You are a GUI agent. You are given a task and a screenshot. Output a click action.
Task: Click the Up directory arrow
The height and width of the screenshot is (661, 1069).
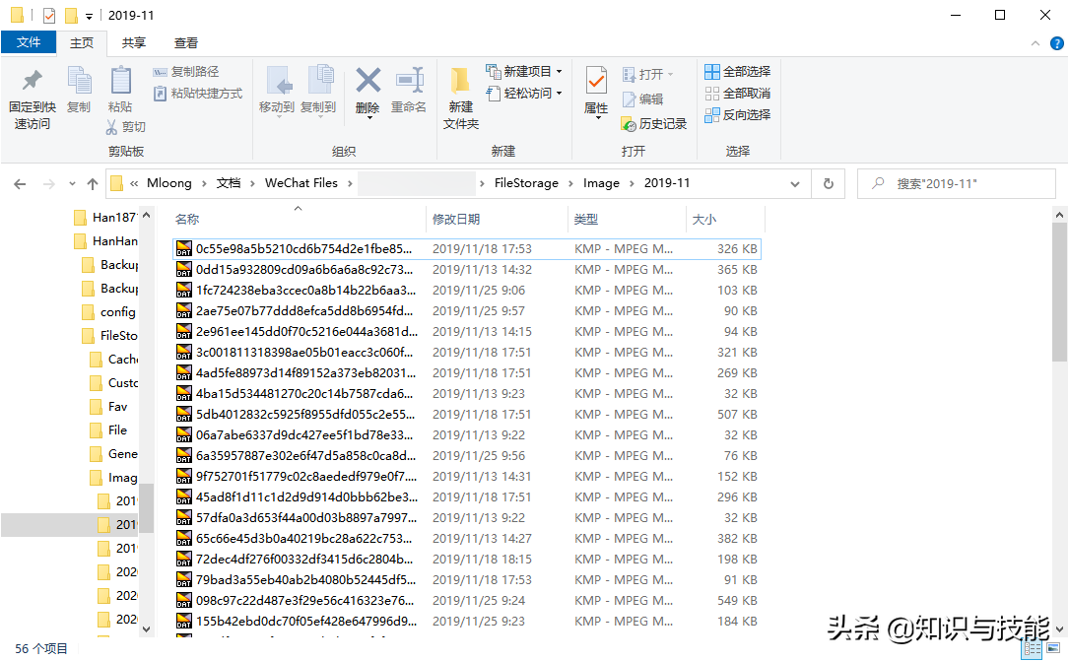(93, 183)
